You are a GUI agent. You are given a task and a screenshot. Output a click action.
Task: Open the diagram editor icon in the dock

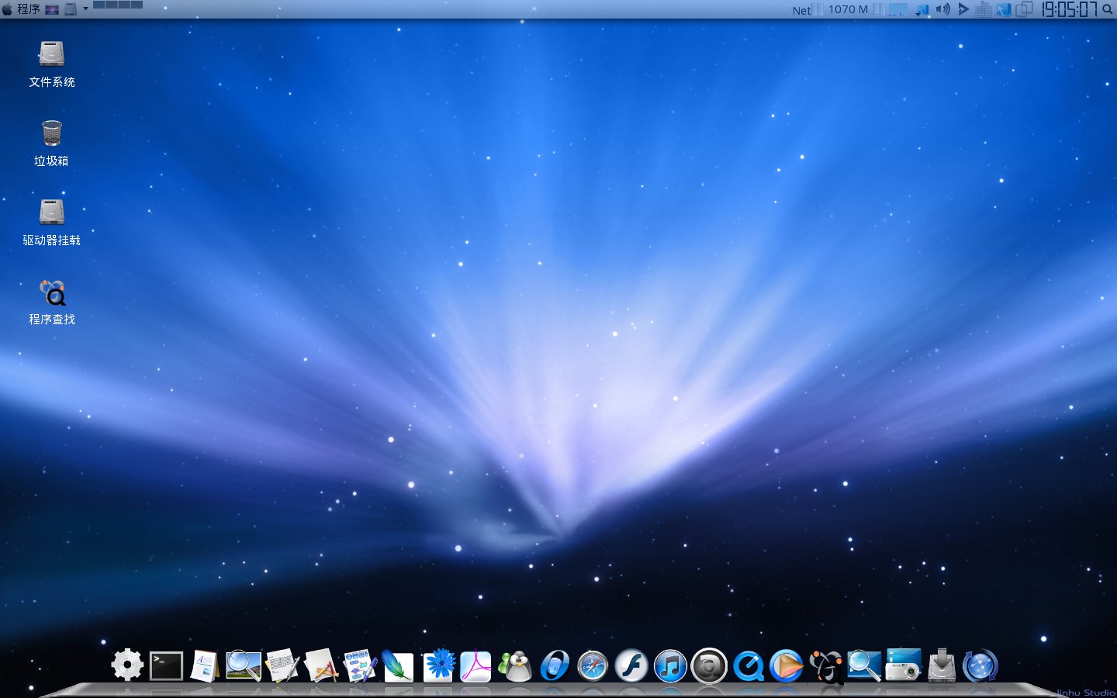[x=360, y=665]
